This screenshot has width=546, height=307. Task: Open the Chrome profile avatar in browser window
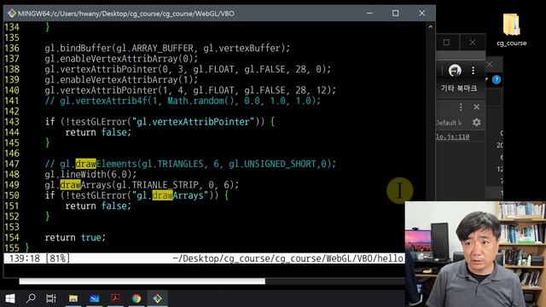pyautogui.click(x=455, y=71)
